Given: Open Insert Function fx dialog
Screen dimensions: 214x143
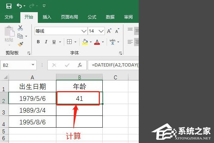Looking at the screenshot, I should (80, 65).
